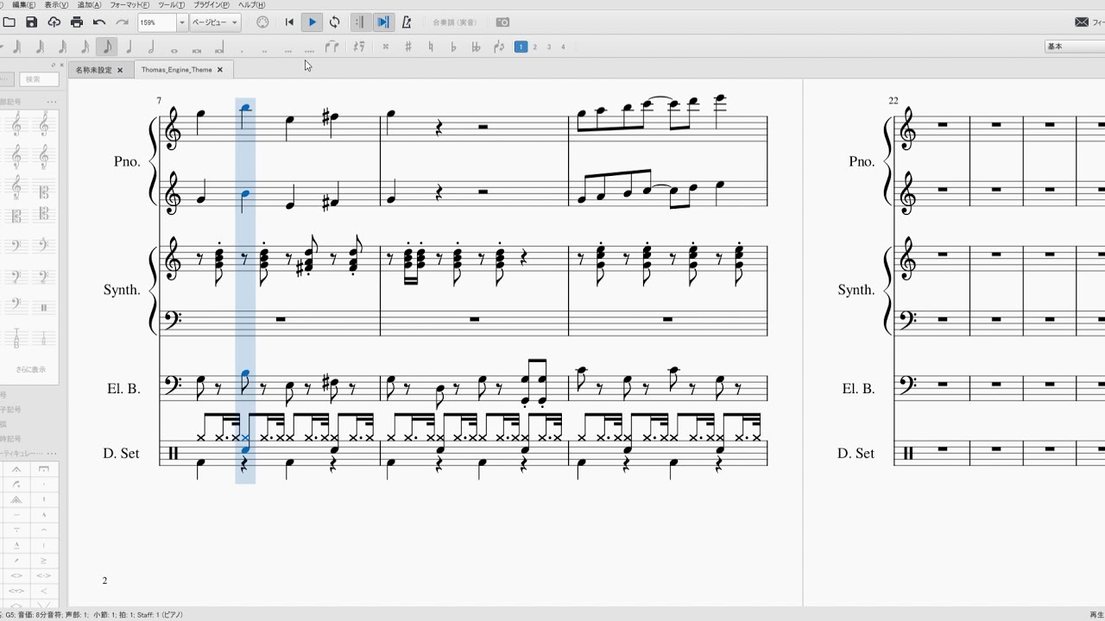The width and height of the screenshot is (1105, 621).
Task: Redo the last undone action
Action: (x=122, y=22)
